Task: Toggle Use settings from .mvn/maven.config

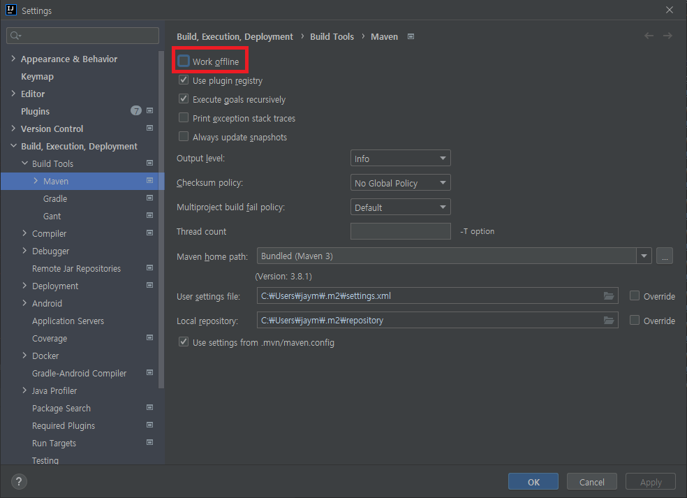Action: click(184, 342)
